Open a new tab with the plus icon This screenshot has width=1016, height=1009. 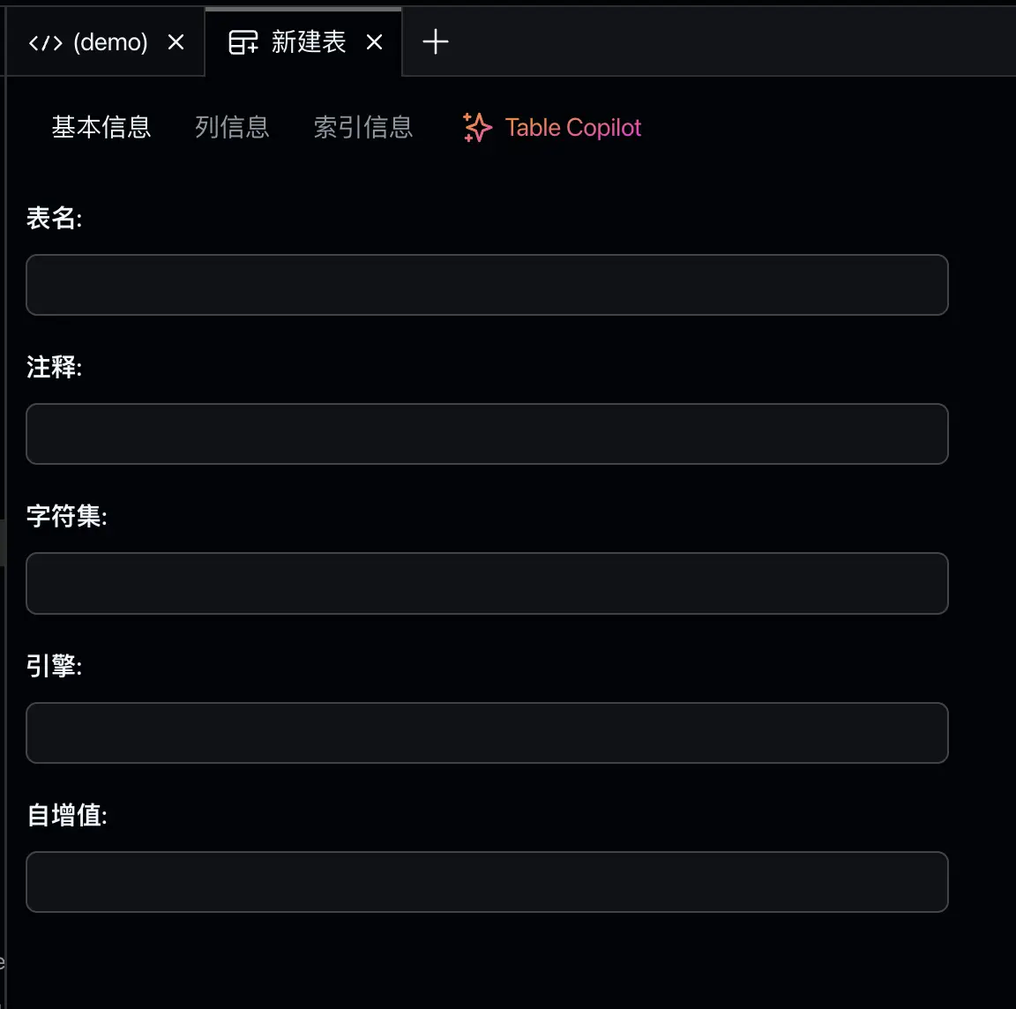tap(434, 41)
